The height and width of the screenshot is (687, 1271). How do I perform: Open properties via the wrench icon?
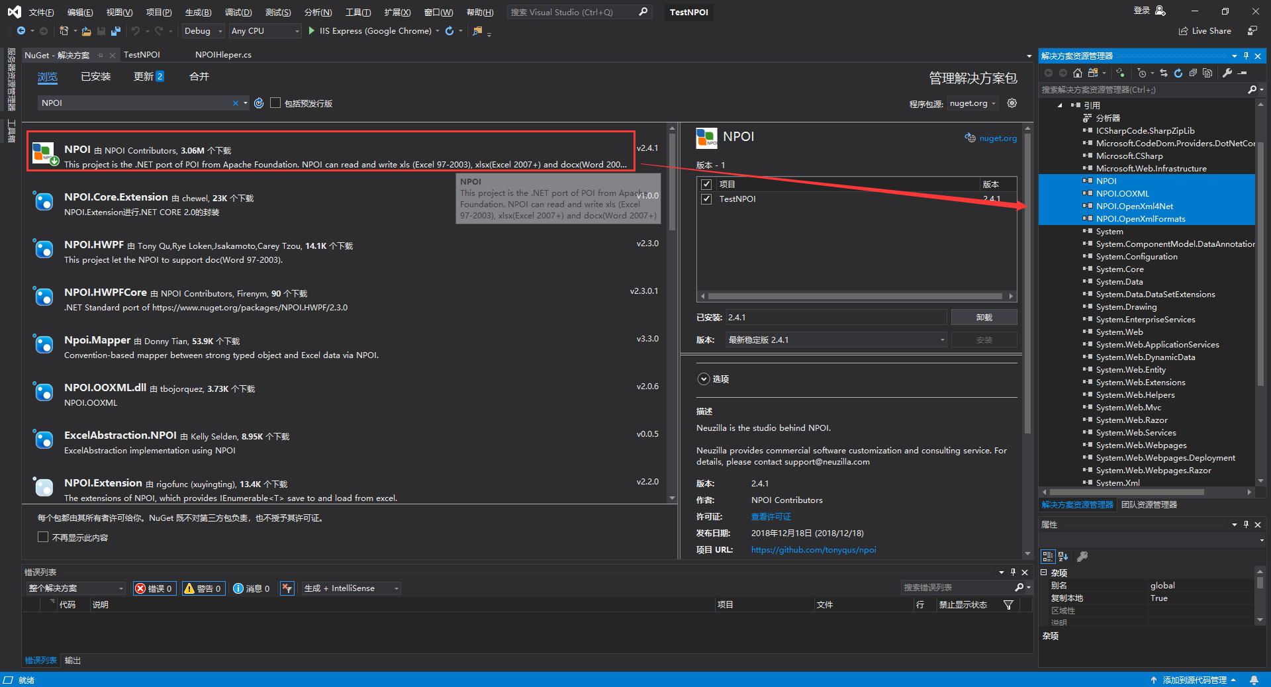[1227, 73]
